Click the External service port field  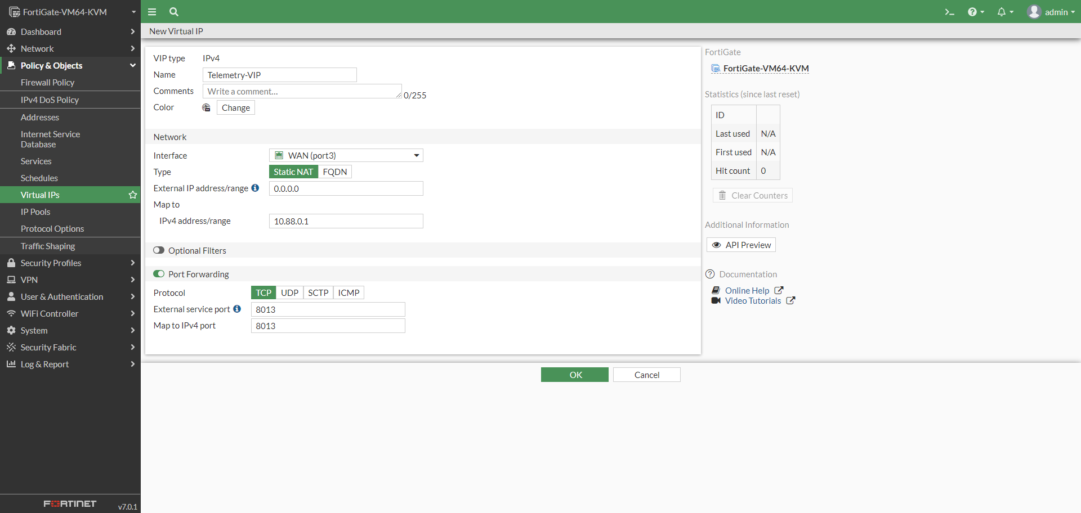click(328, 309)
